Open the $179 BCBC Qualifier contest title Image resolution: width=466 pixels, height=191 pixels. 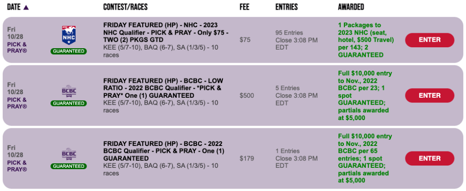point(164,151)
